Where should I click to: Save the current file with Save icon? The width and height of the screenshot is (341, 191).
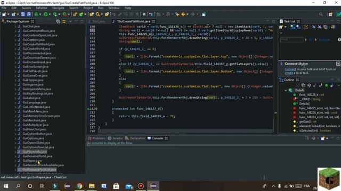point(23,14)
